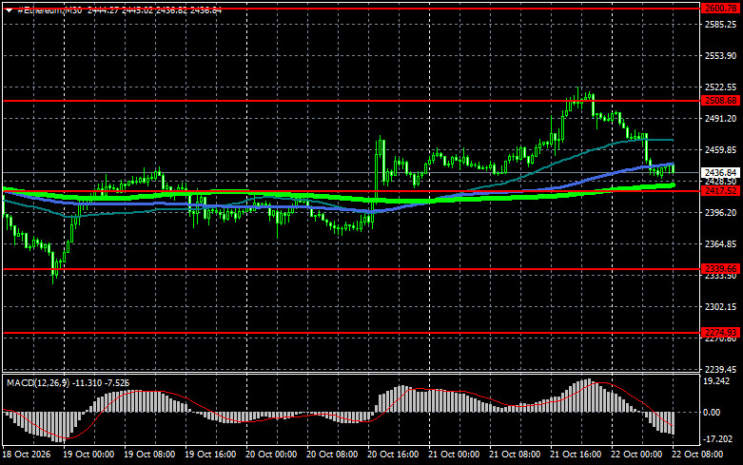Image resolution: width=743 pixels, height=465 pixels.
Task: Click the 19.242 MACD scale value
Action: (x=716, y=381)
